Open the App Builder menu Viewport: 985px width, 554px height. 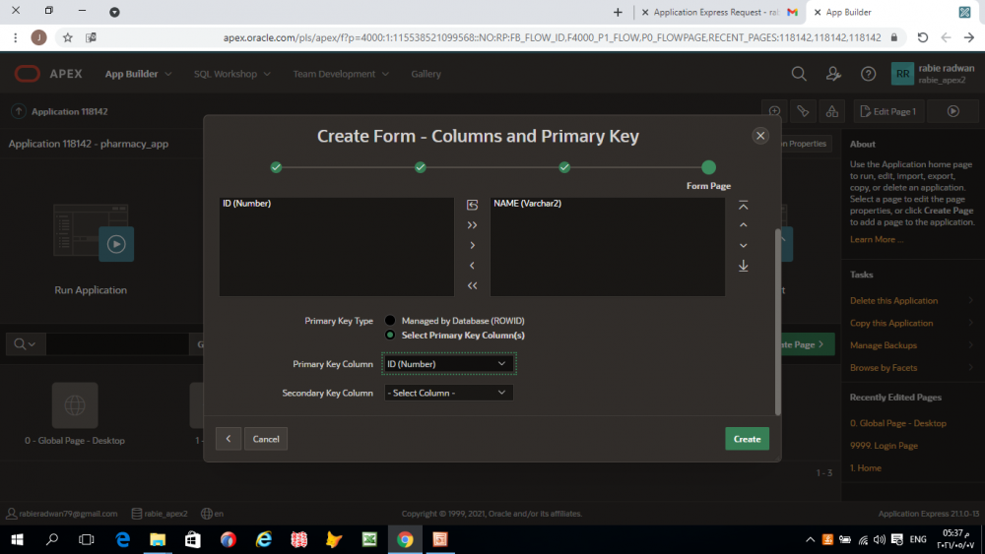(x=138, y=74)
